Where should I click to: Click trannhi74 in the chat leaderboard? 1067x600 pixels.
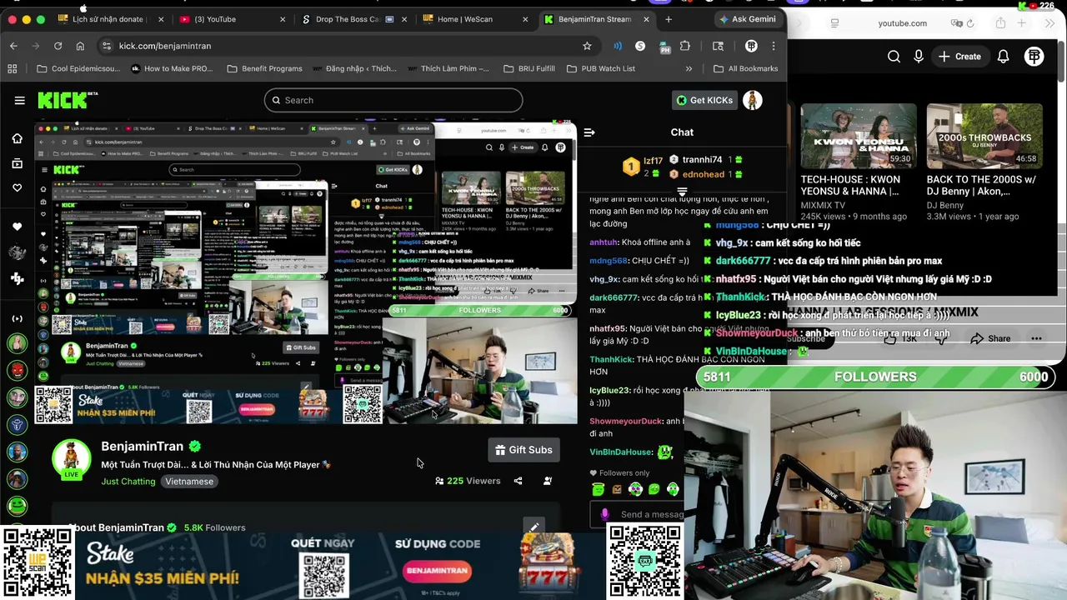pyautogui.click(x=702, y=159)
